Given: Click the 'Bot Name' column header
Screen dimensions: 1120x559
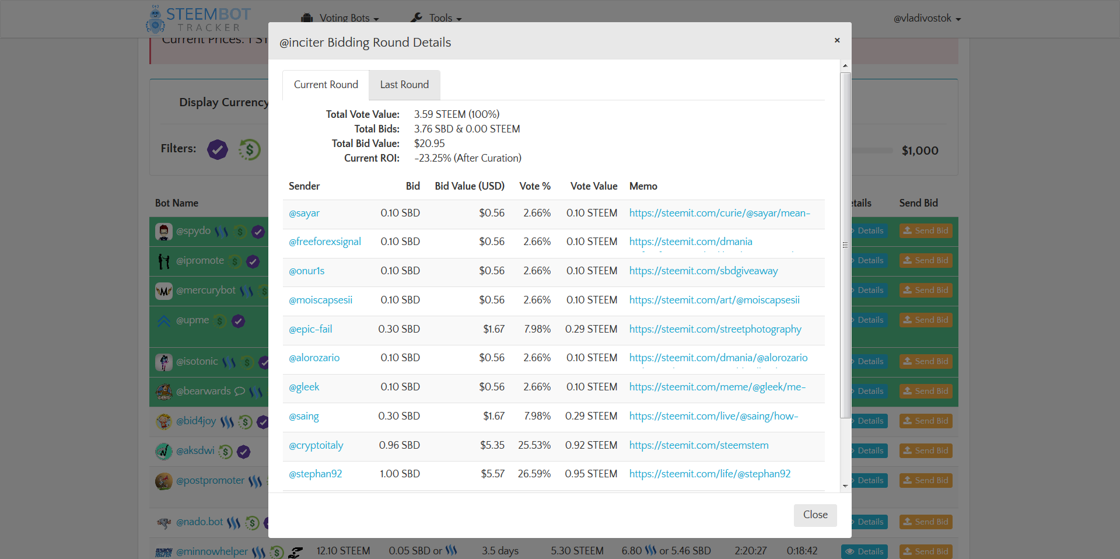Looking at the screenshot, I should [177, 203].
